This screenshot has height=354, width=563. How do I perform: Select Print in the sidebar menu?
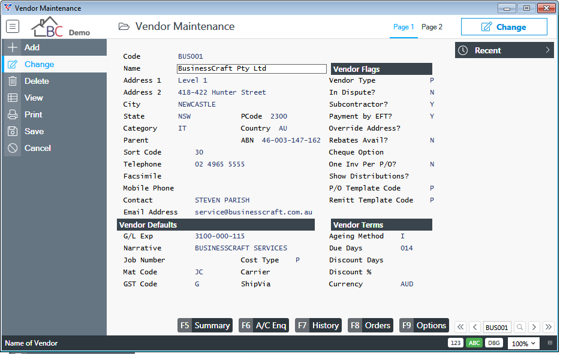[55, 114]
